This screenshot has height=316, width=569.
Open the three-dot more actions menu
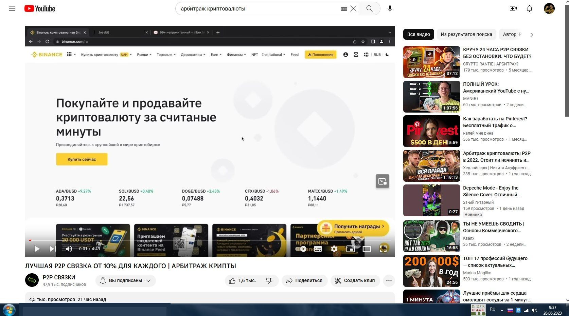tap(389, 281)
